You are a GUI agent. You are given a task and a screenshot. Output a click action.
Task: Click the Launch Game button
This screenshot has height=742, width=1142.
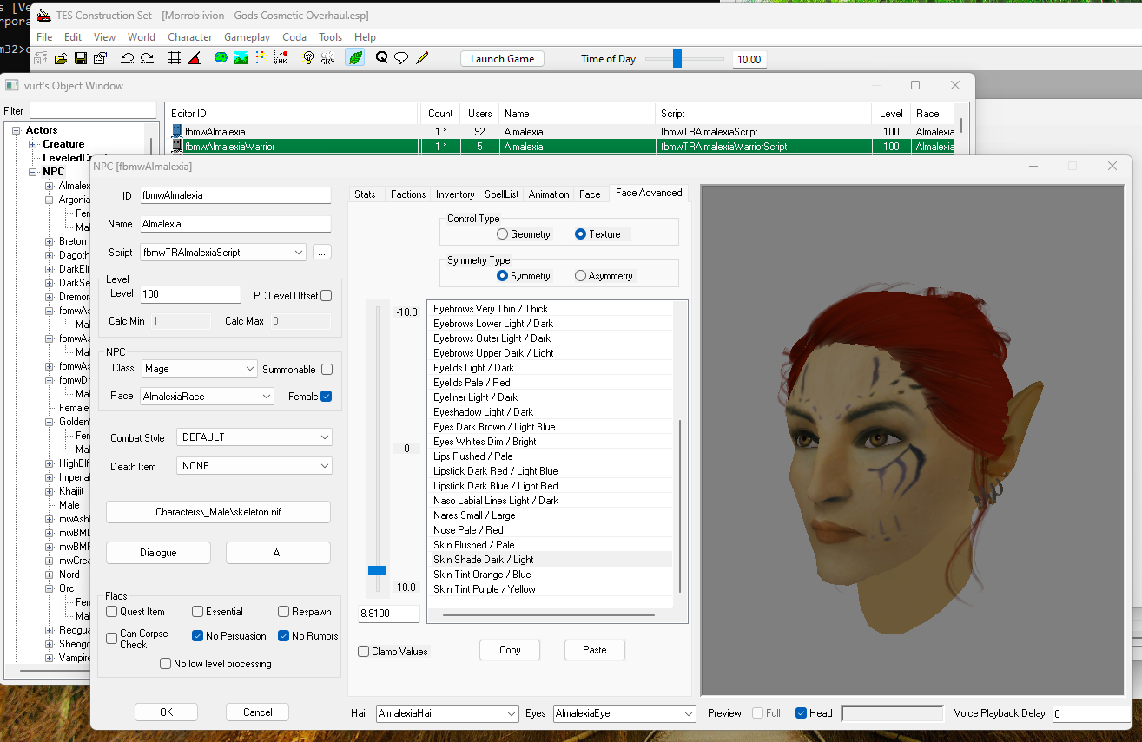pos(502,59)
